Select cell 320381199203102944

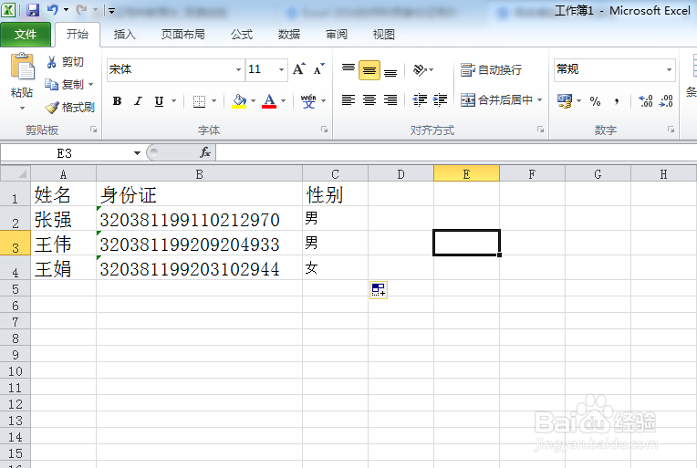tap(199, 268)
